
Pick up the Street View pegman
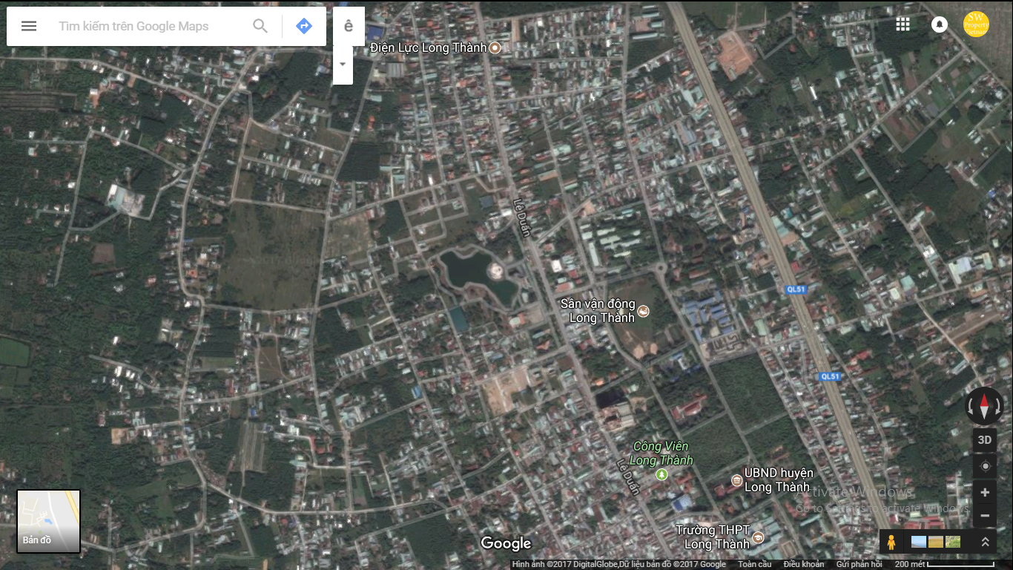tap(891, 543)
